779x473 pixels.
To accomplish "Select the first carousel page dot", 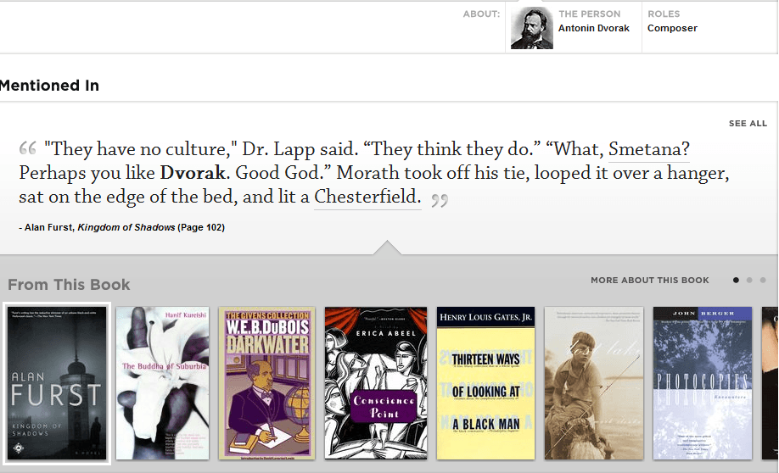I will [736, 281].
